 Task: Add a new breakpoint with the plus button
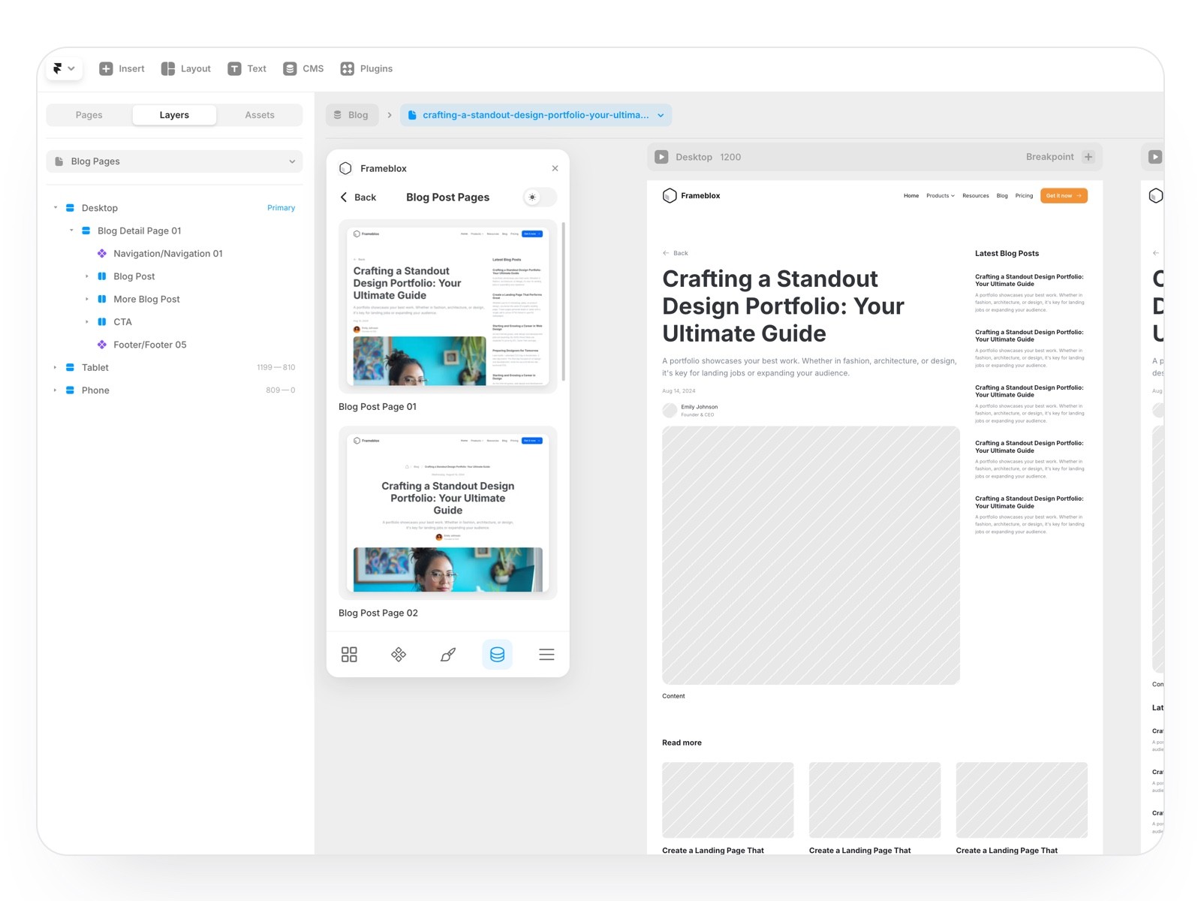(1088, 157)
